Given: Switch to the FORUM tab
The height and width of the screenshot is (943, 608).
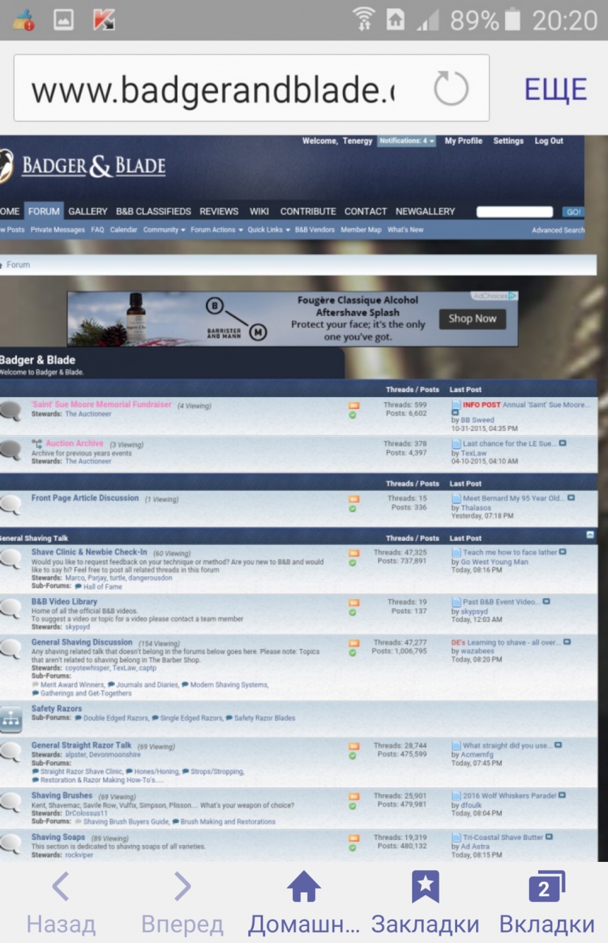Looking at the screenshot, I should tap(43, 211).
